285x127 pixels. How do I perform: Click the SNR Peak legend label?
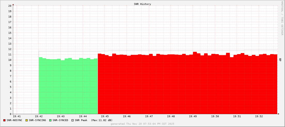click(81, 120)
